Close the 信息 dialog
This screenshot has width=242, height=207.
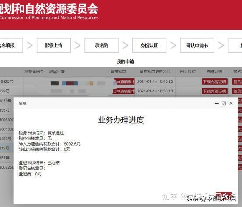tap(231, 103)
